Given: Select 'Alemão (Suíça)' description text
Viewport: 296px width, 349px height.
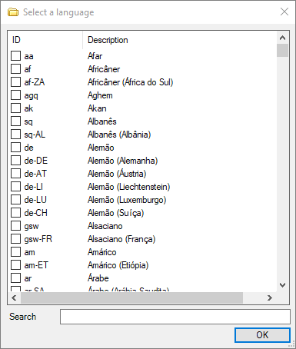Looking at the screenshot, I should pos(116,213).
